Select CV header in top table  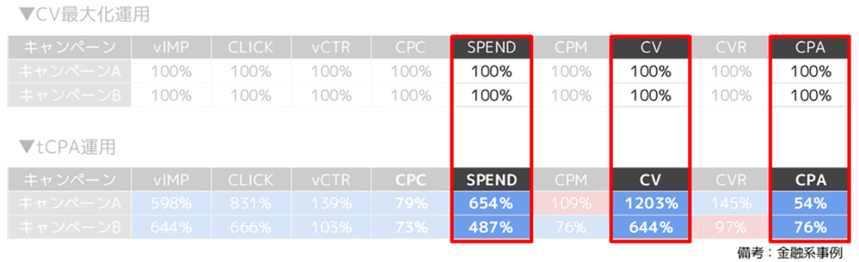651,48
